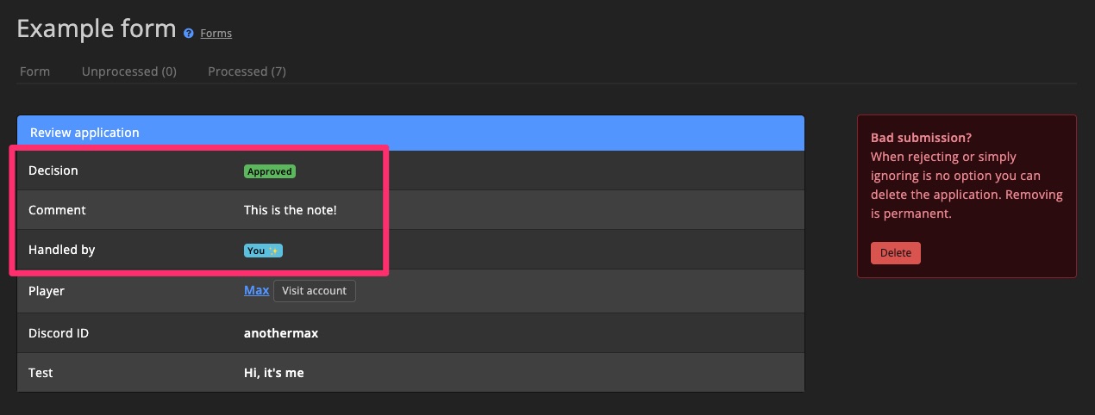Click the Handled by row label
1095x415 pixels.
click(x=62, y=250)
